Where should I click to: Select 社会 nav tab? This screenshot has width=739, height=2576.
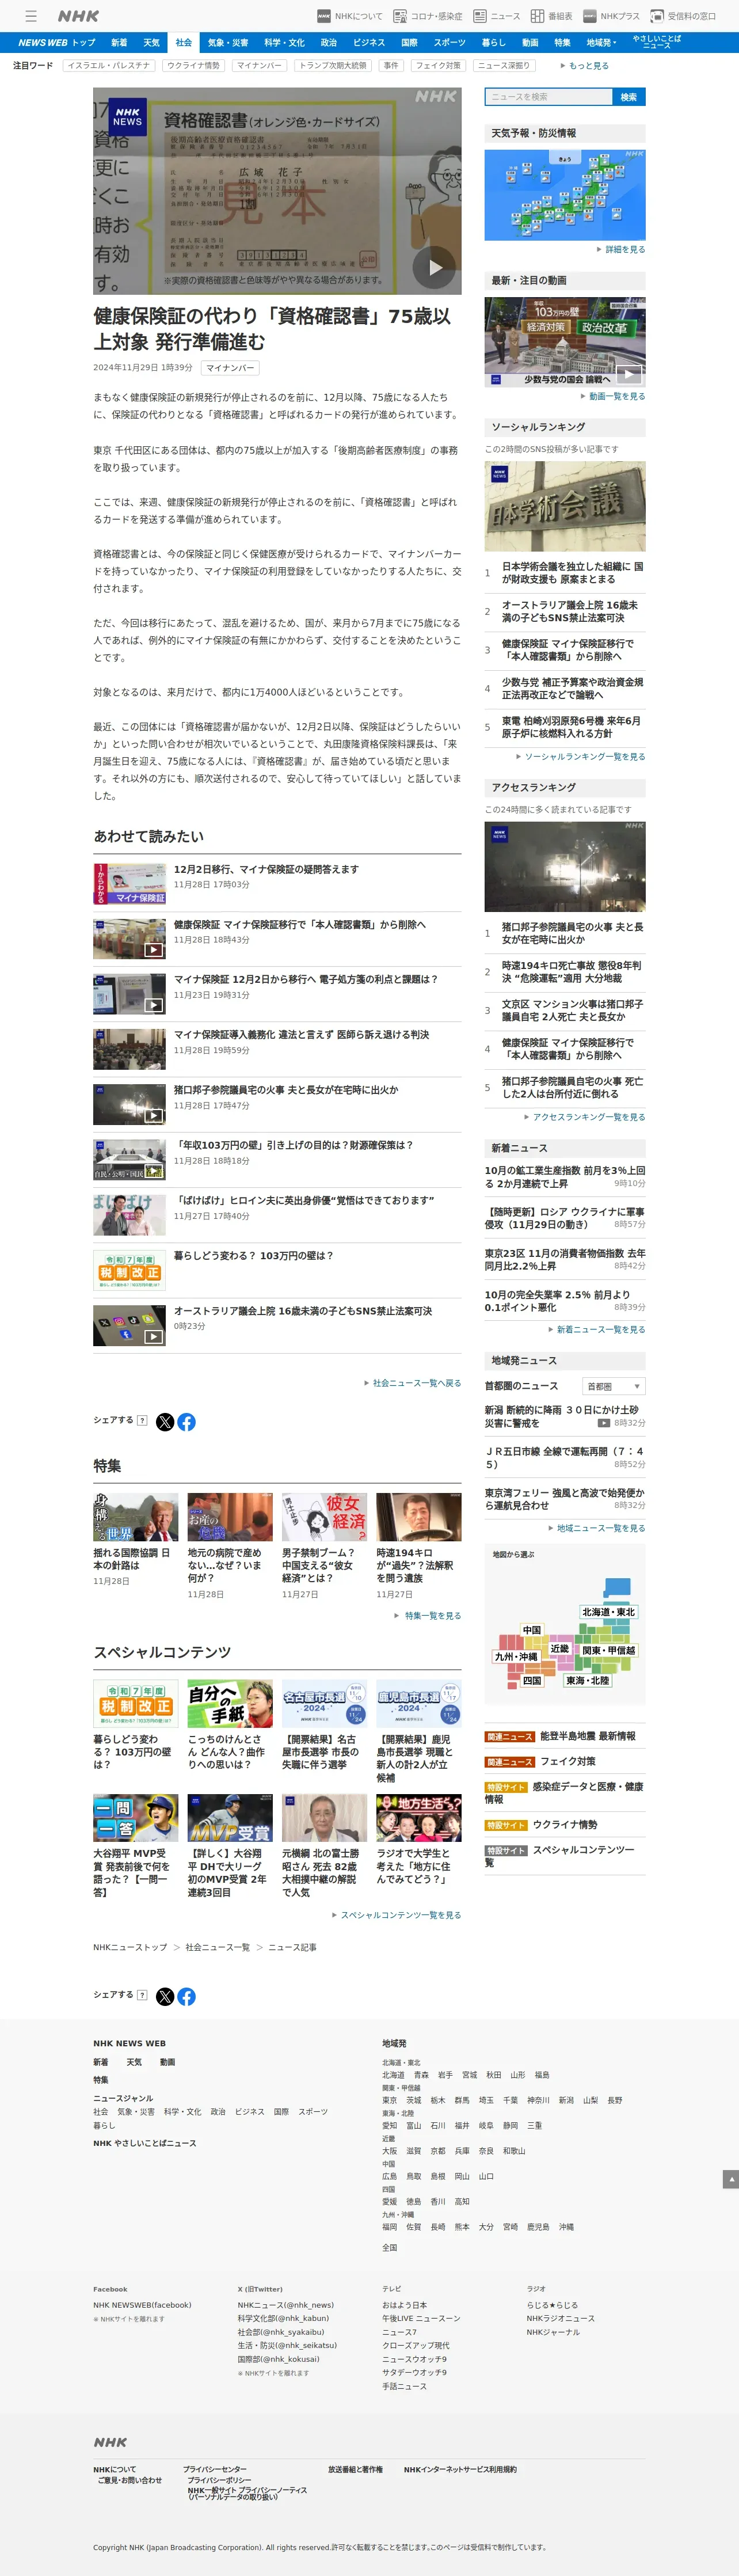(183, 43)
